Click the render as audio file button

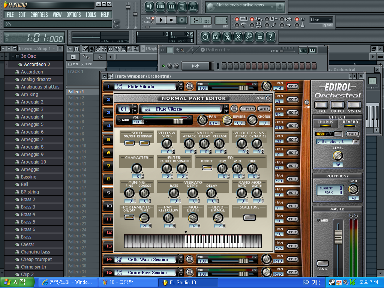pos(227,37)
